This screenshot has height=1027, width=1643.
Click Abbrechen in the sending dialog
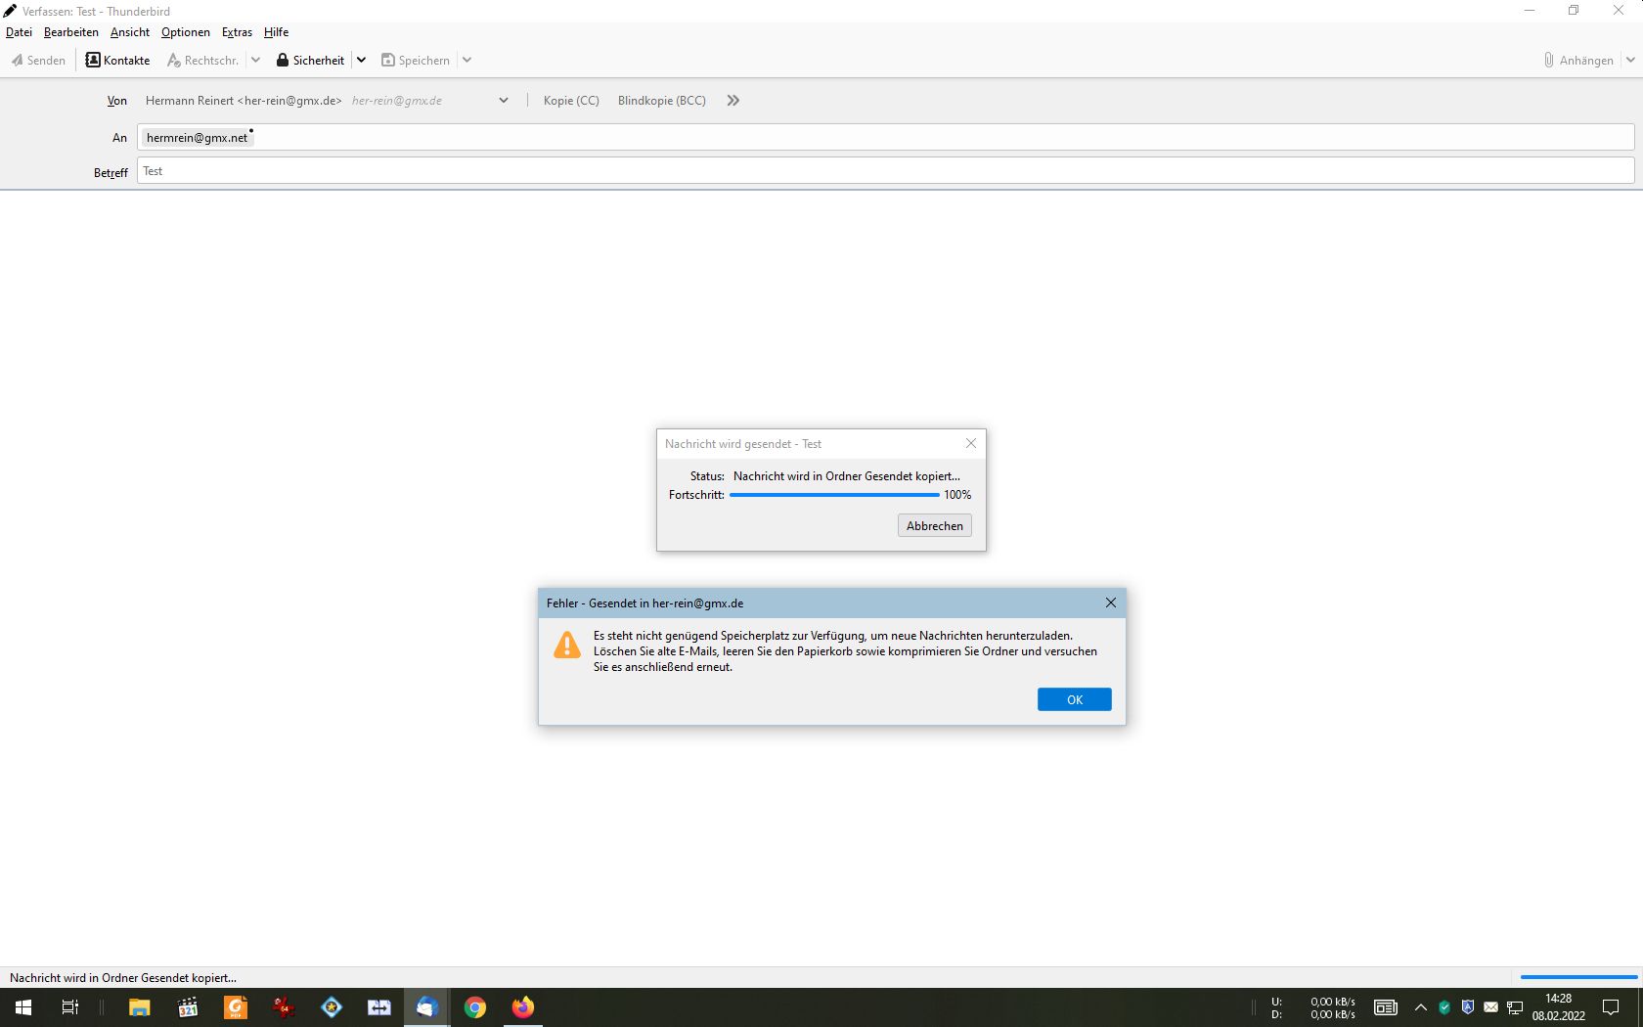coord(935,526)
